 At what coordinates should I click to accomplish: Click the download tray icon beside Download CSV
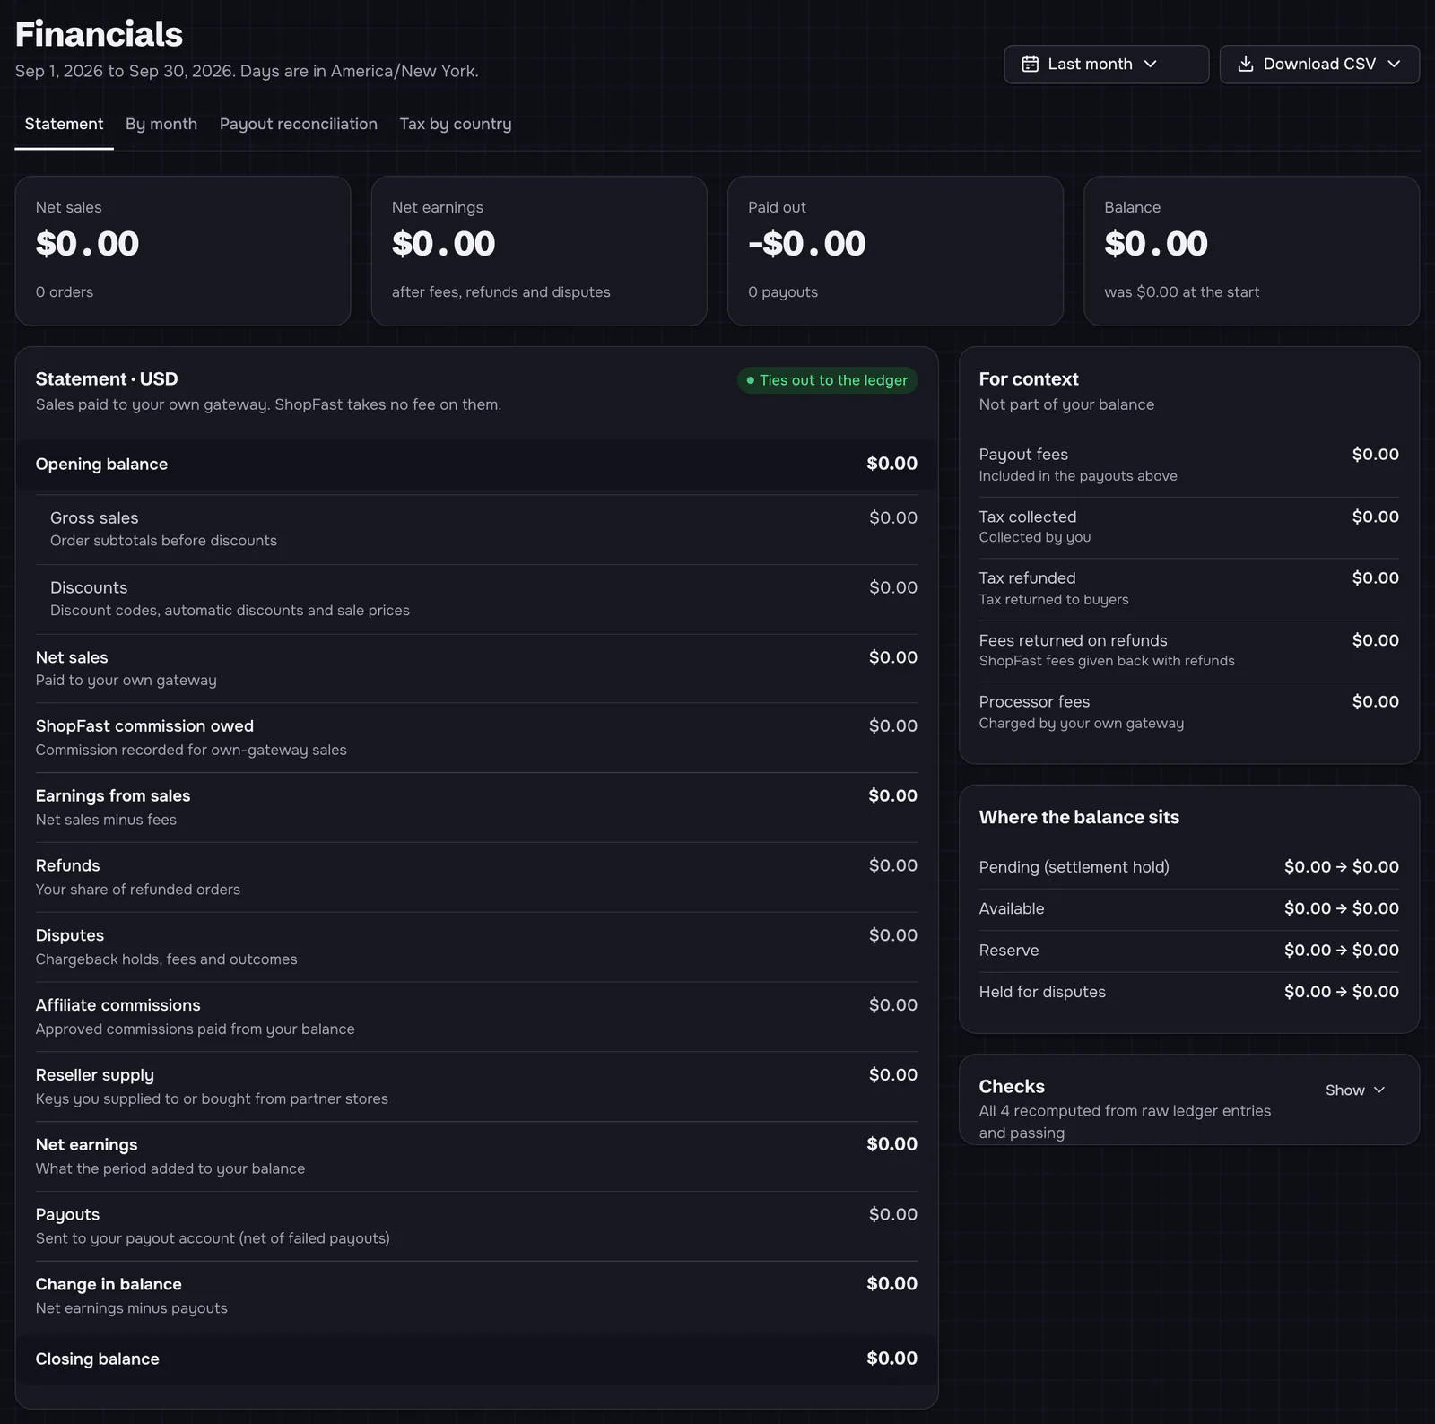pyautogui.click(x=1245, y=64)
